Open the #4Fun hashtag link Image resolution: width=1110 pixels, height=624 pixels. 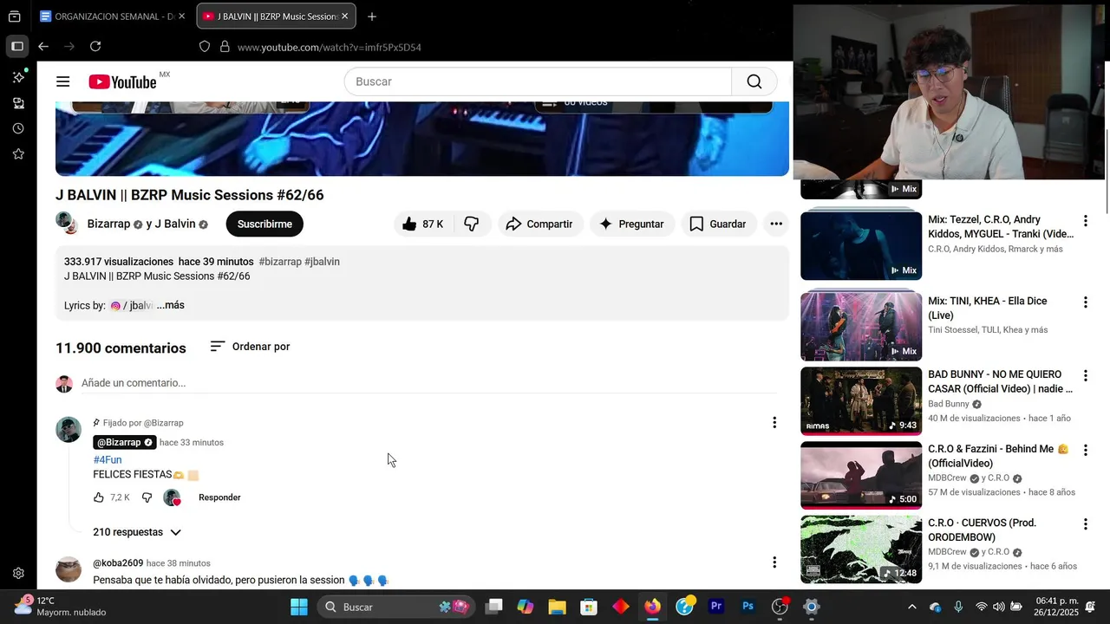tap(108, 460)
